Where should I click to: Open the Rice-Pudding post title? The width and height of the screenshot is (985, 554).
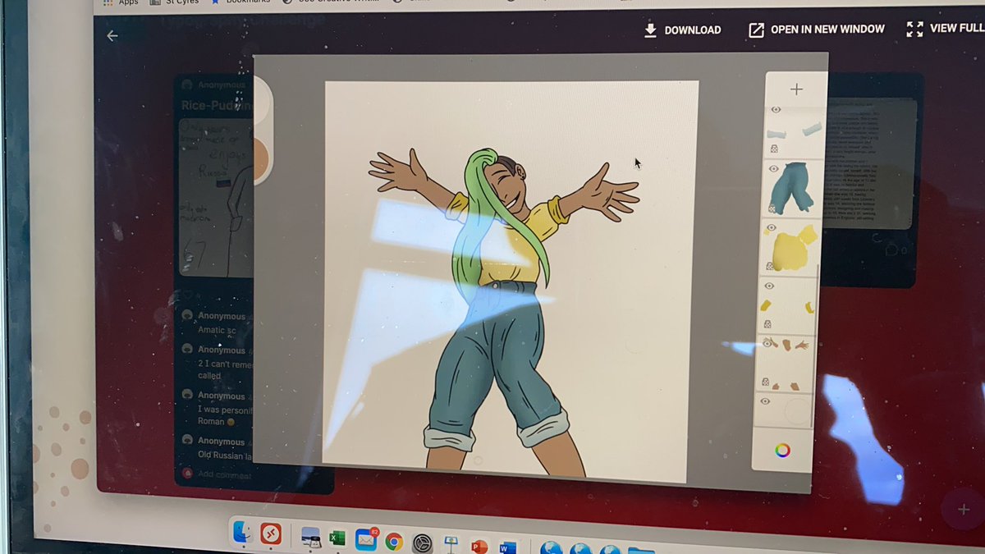218,106
